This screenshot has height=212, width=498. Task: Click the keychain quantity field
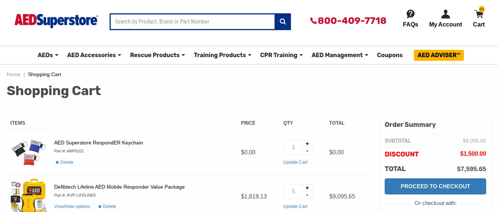(x=293, y=147)
